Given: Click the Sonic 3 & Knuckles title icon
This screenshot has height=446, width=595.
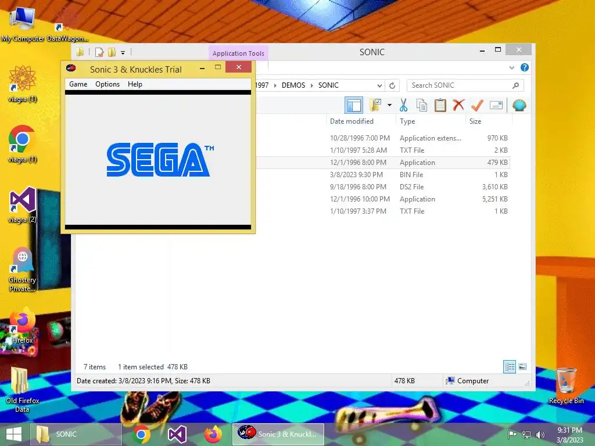Looking at the screenshot, I should (x=71, y=69).
